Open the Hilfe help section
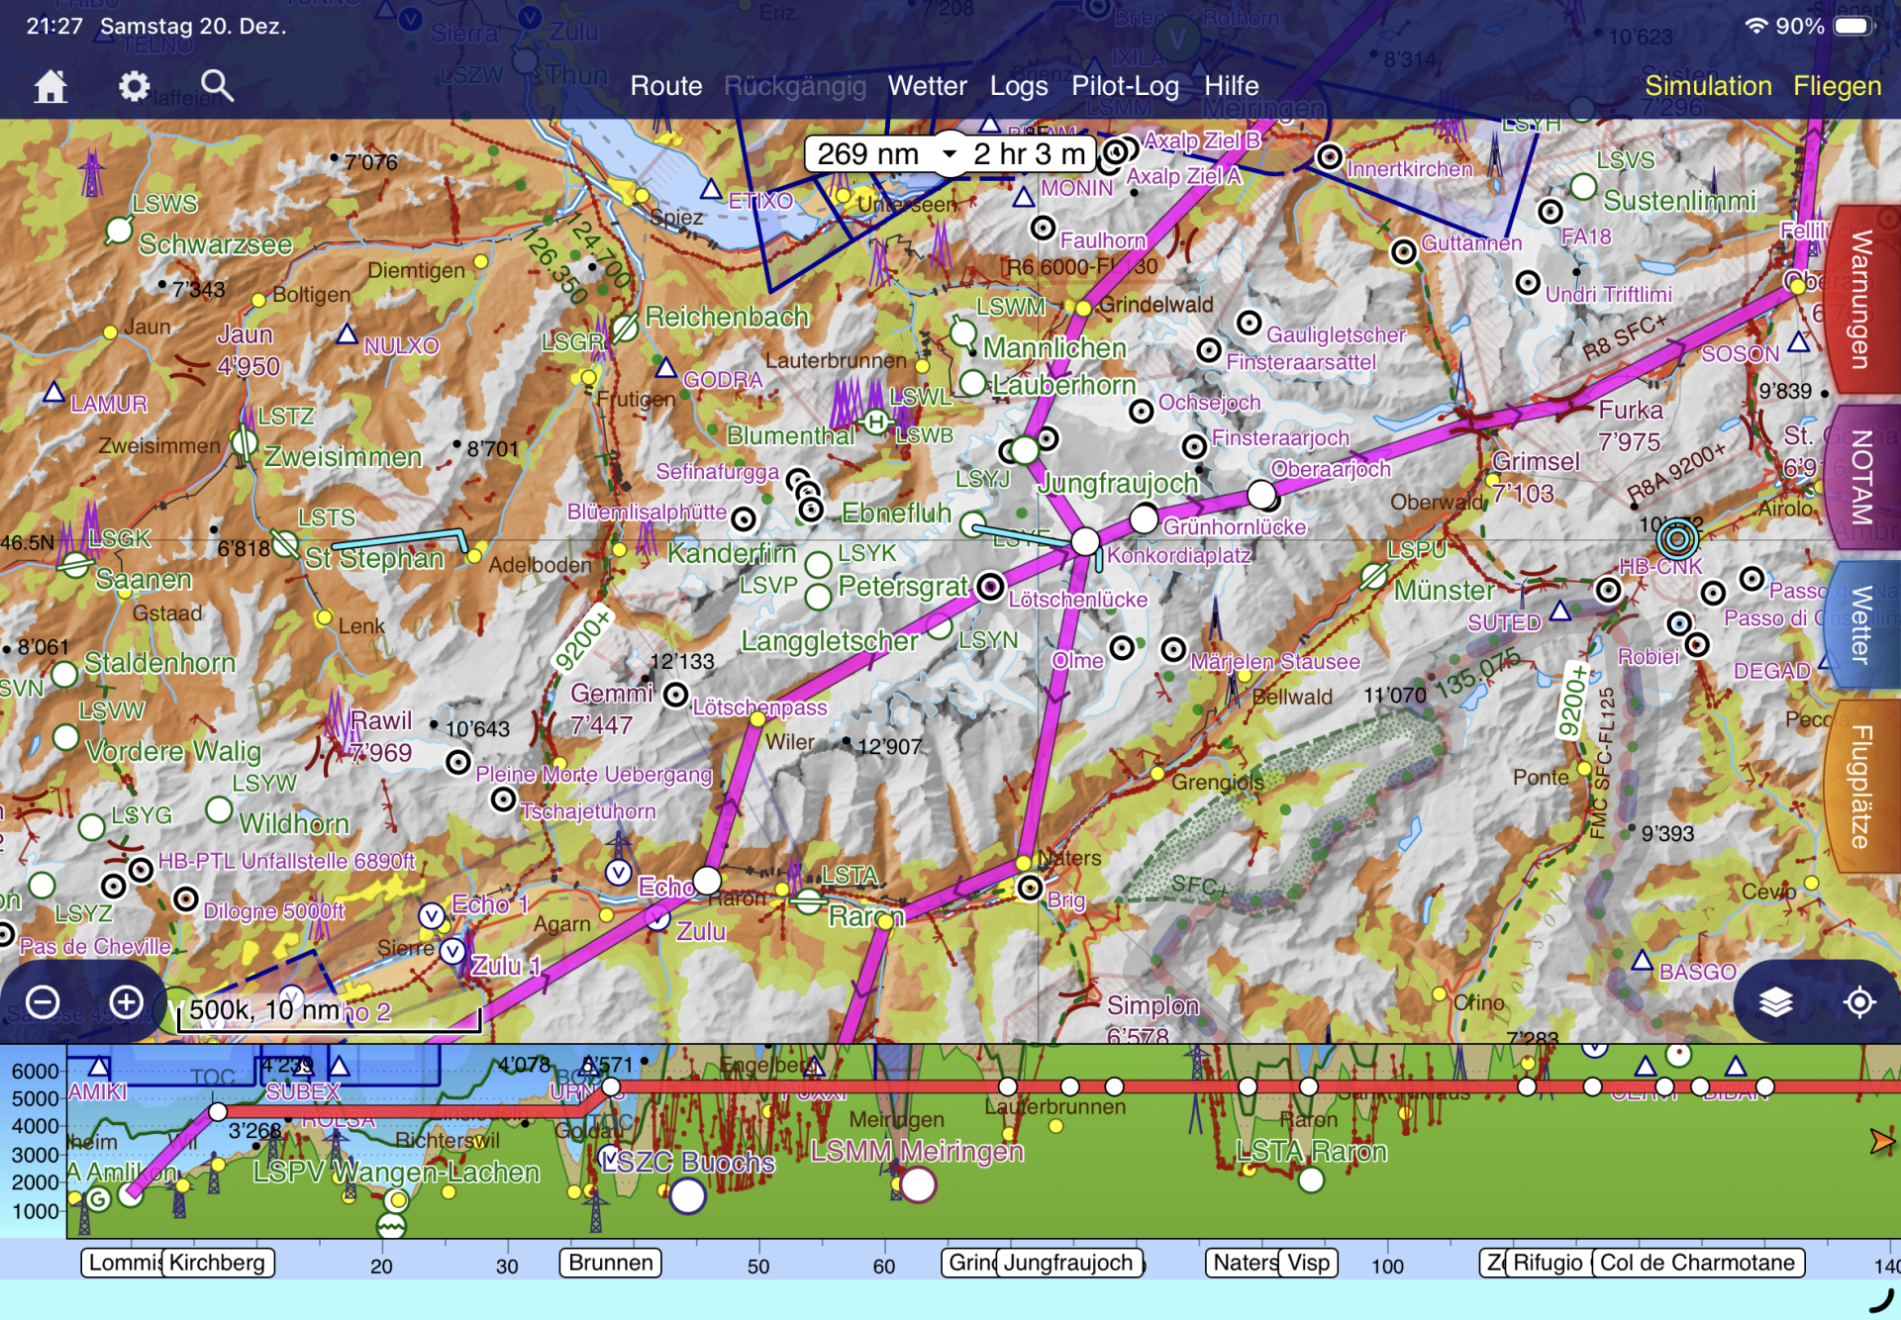 1232,86
